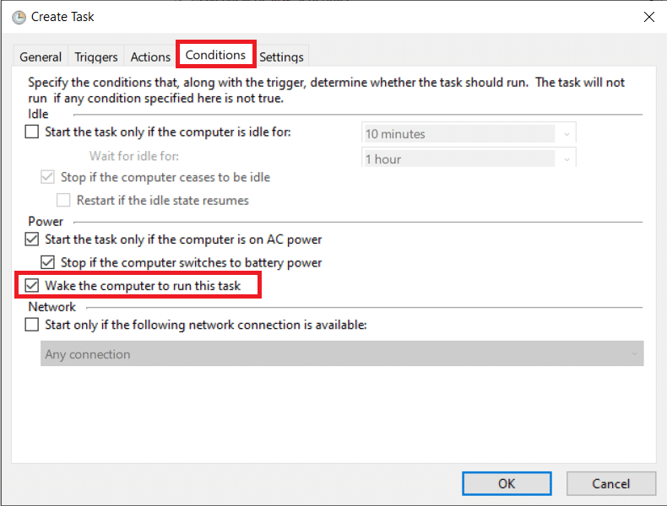Toggle stop if switching to battery power
This screenshot has height=506, width=667.
[x=48, y=262]
